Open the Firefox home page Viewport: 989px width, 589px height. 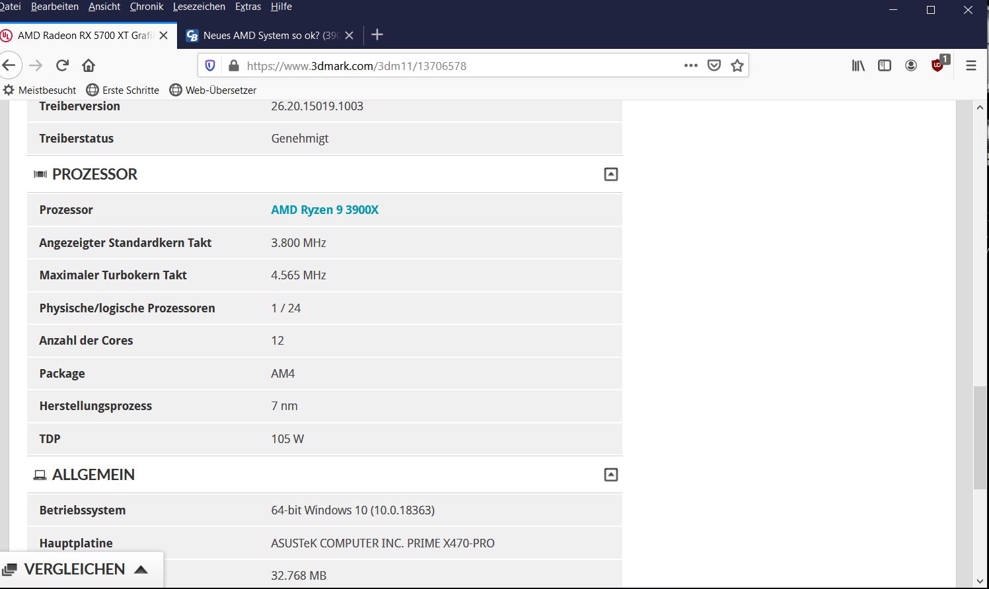89,65
